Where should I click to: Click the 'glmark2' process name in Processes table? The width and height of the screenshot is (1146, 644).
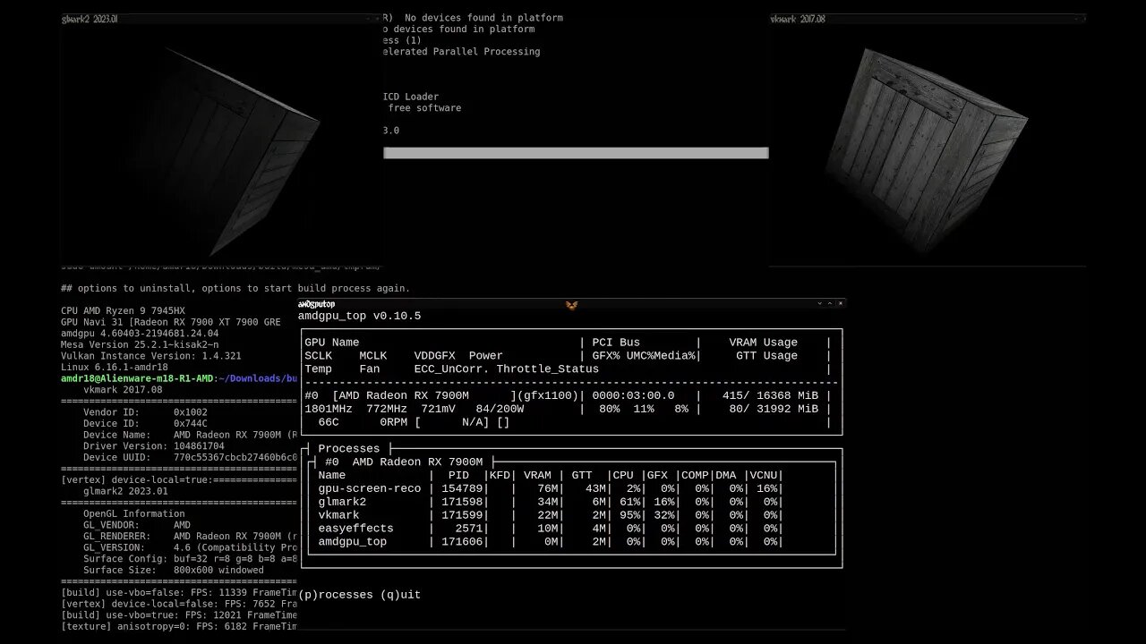click(x=342, y=502)
